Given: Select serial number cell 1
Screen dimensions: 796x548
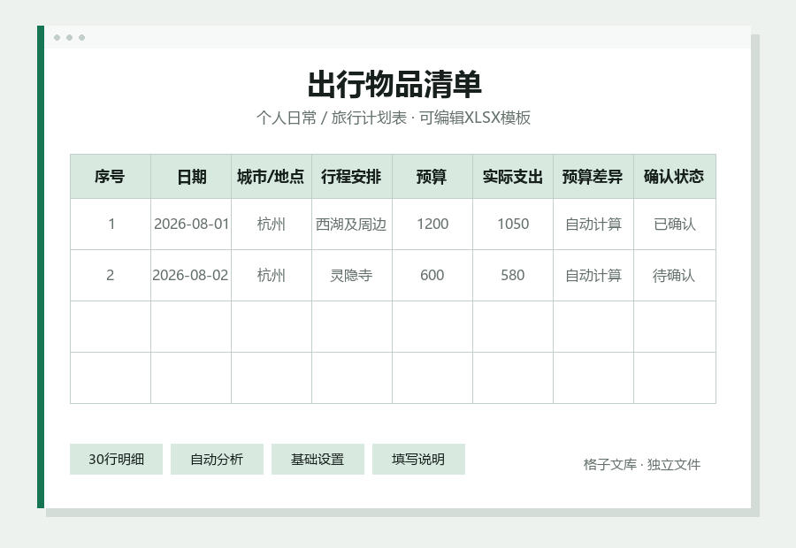Looking at the screenshot, I should pyautogui.click(x=111, y=224).
